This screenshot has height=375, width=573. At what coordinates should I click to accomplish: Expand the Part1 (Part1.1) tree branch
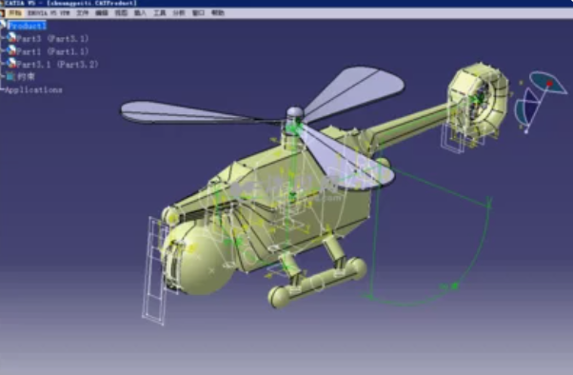pyautogui.click(x=3, y=50)
